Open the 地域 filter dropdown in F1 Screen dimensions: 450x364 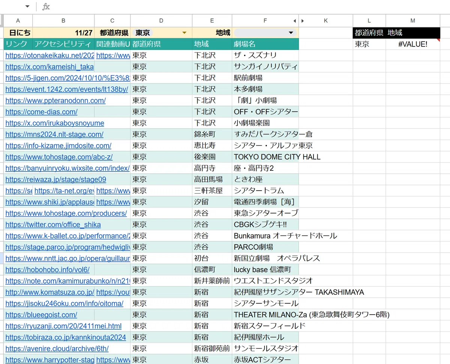click(x=291, y=33)
